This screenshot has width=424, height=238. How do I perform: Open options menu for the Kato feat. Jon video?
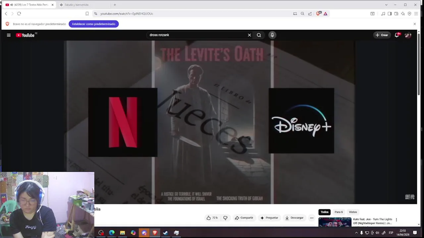tap(396, 220)
